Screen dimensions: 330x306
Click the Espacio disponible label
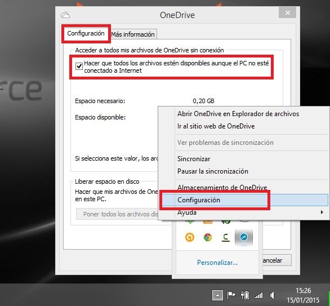[100, 117]
